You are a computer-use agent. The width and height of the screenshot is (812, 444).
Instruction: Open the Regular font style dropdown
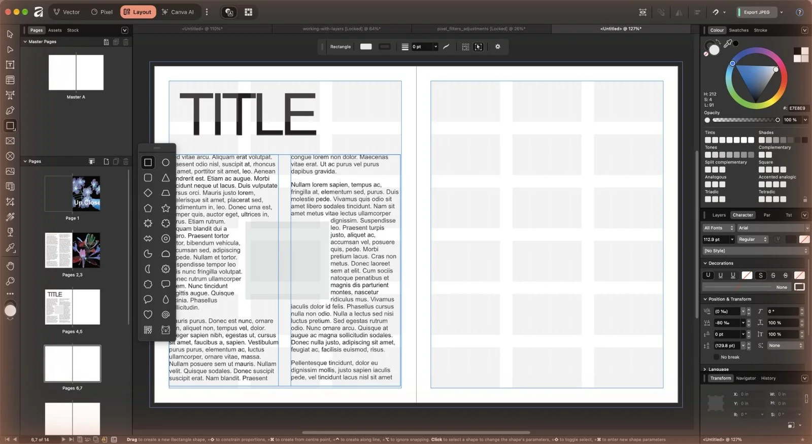(x=753, y=240)
